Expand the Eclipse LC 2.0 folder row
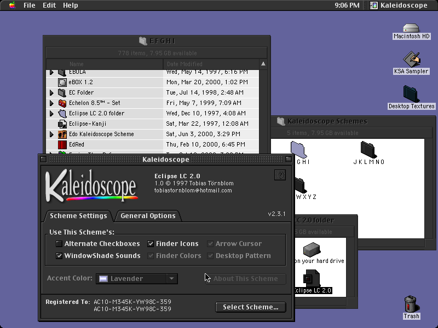This screenshot has height=328, width=438. (x=51, y=113)
